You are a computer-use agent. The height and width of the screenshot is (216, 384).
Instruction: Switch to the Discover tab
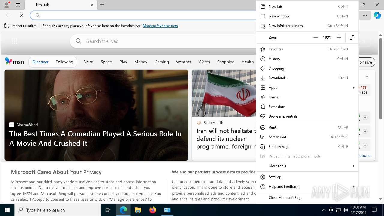pyautogui.click(x=40, y=62)
